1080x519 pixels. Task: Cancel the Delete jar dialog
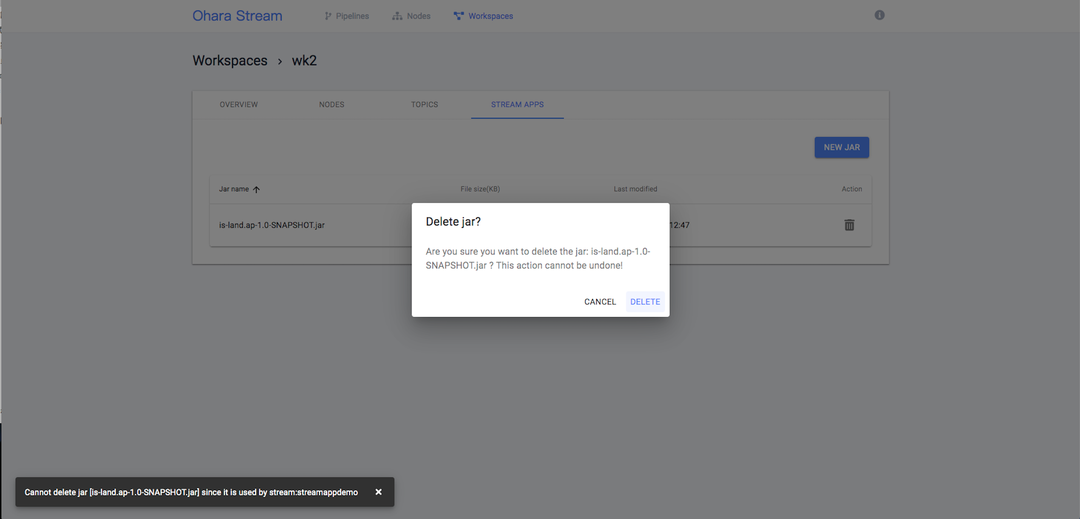coord(600,302)
